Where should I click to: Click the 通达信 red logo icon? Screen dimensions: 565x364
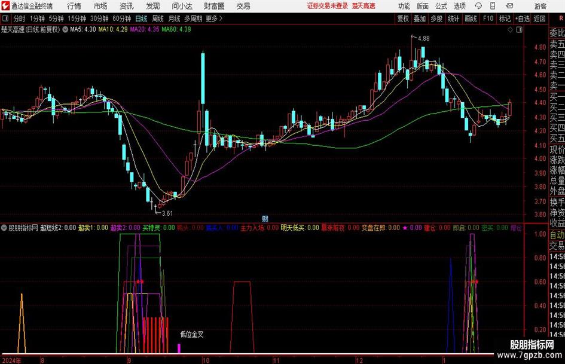tap(5, 6)
